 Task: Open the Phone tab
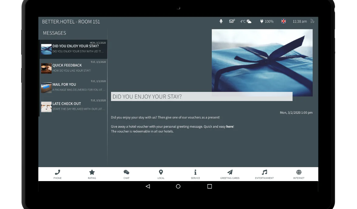[x=57, y=174]
